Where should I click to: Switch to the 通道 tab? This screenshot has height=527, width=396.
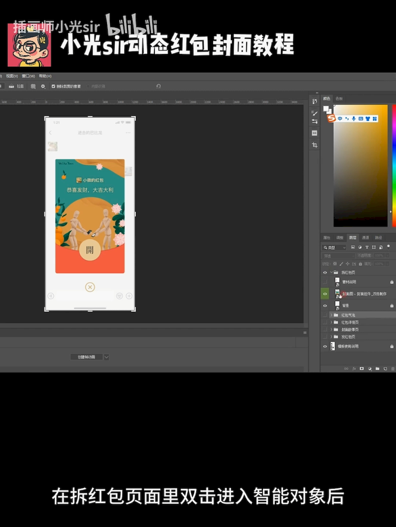point(366,237)
